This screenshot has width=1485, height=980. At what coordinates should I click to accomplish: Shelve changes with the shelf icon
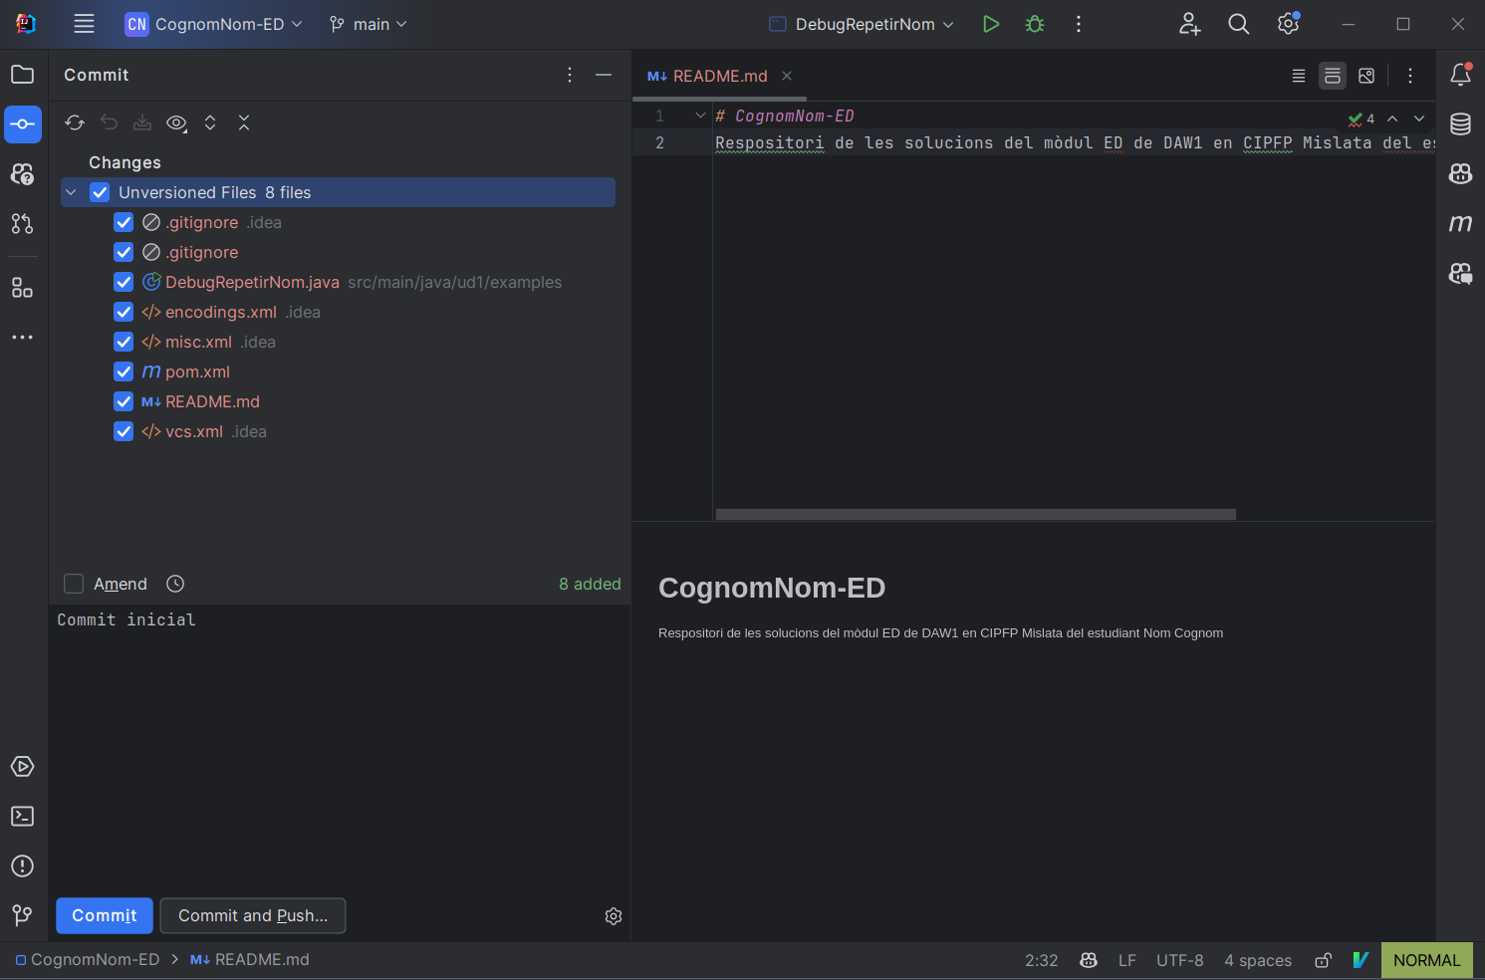pos(142,122)
